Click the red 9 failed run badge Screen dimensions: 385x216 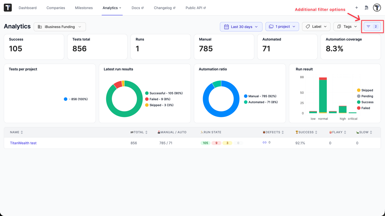(x=216, y=143)
